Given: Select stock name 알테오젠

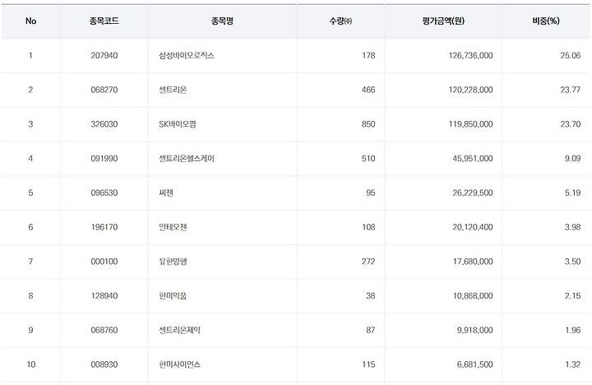Looking at the screenshot, I should point(173,227).
